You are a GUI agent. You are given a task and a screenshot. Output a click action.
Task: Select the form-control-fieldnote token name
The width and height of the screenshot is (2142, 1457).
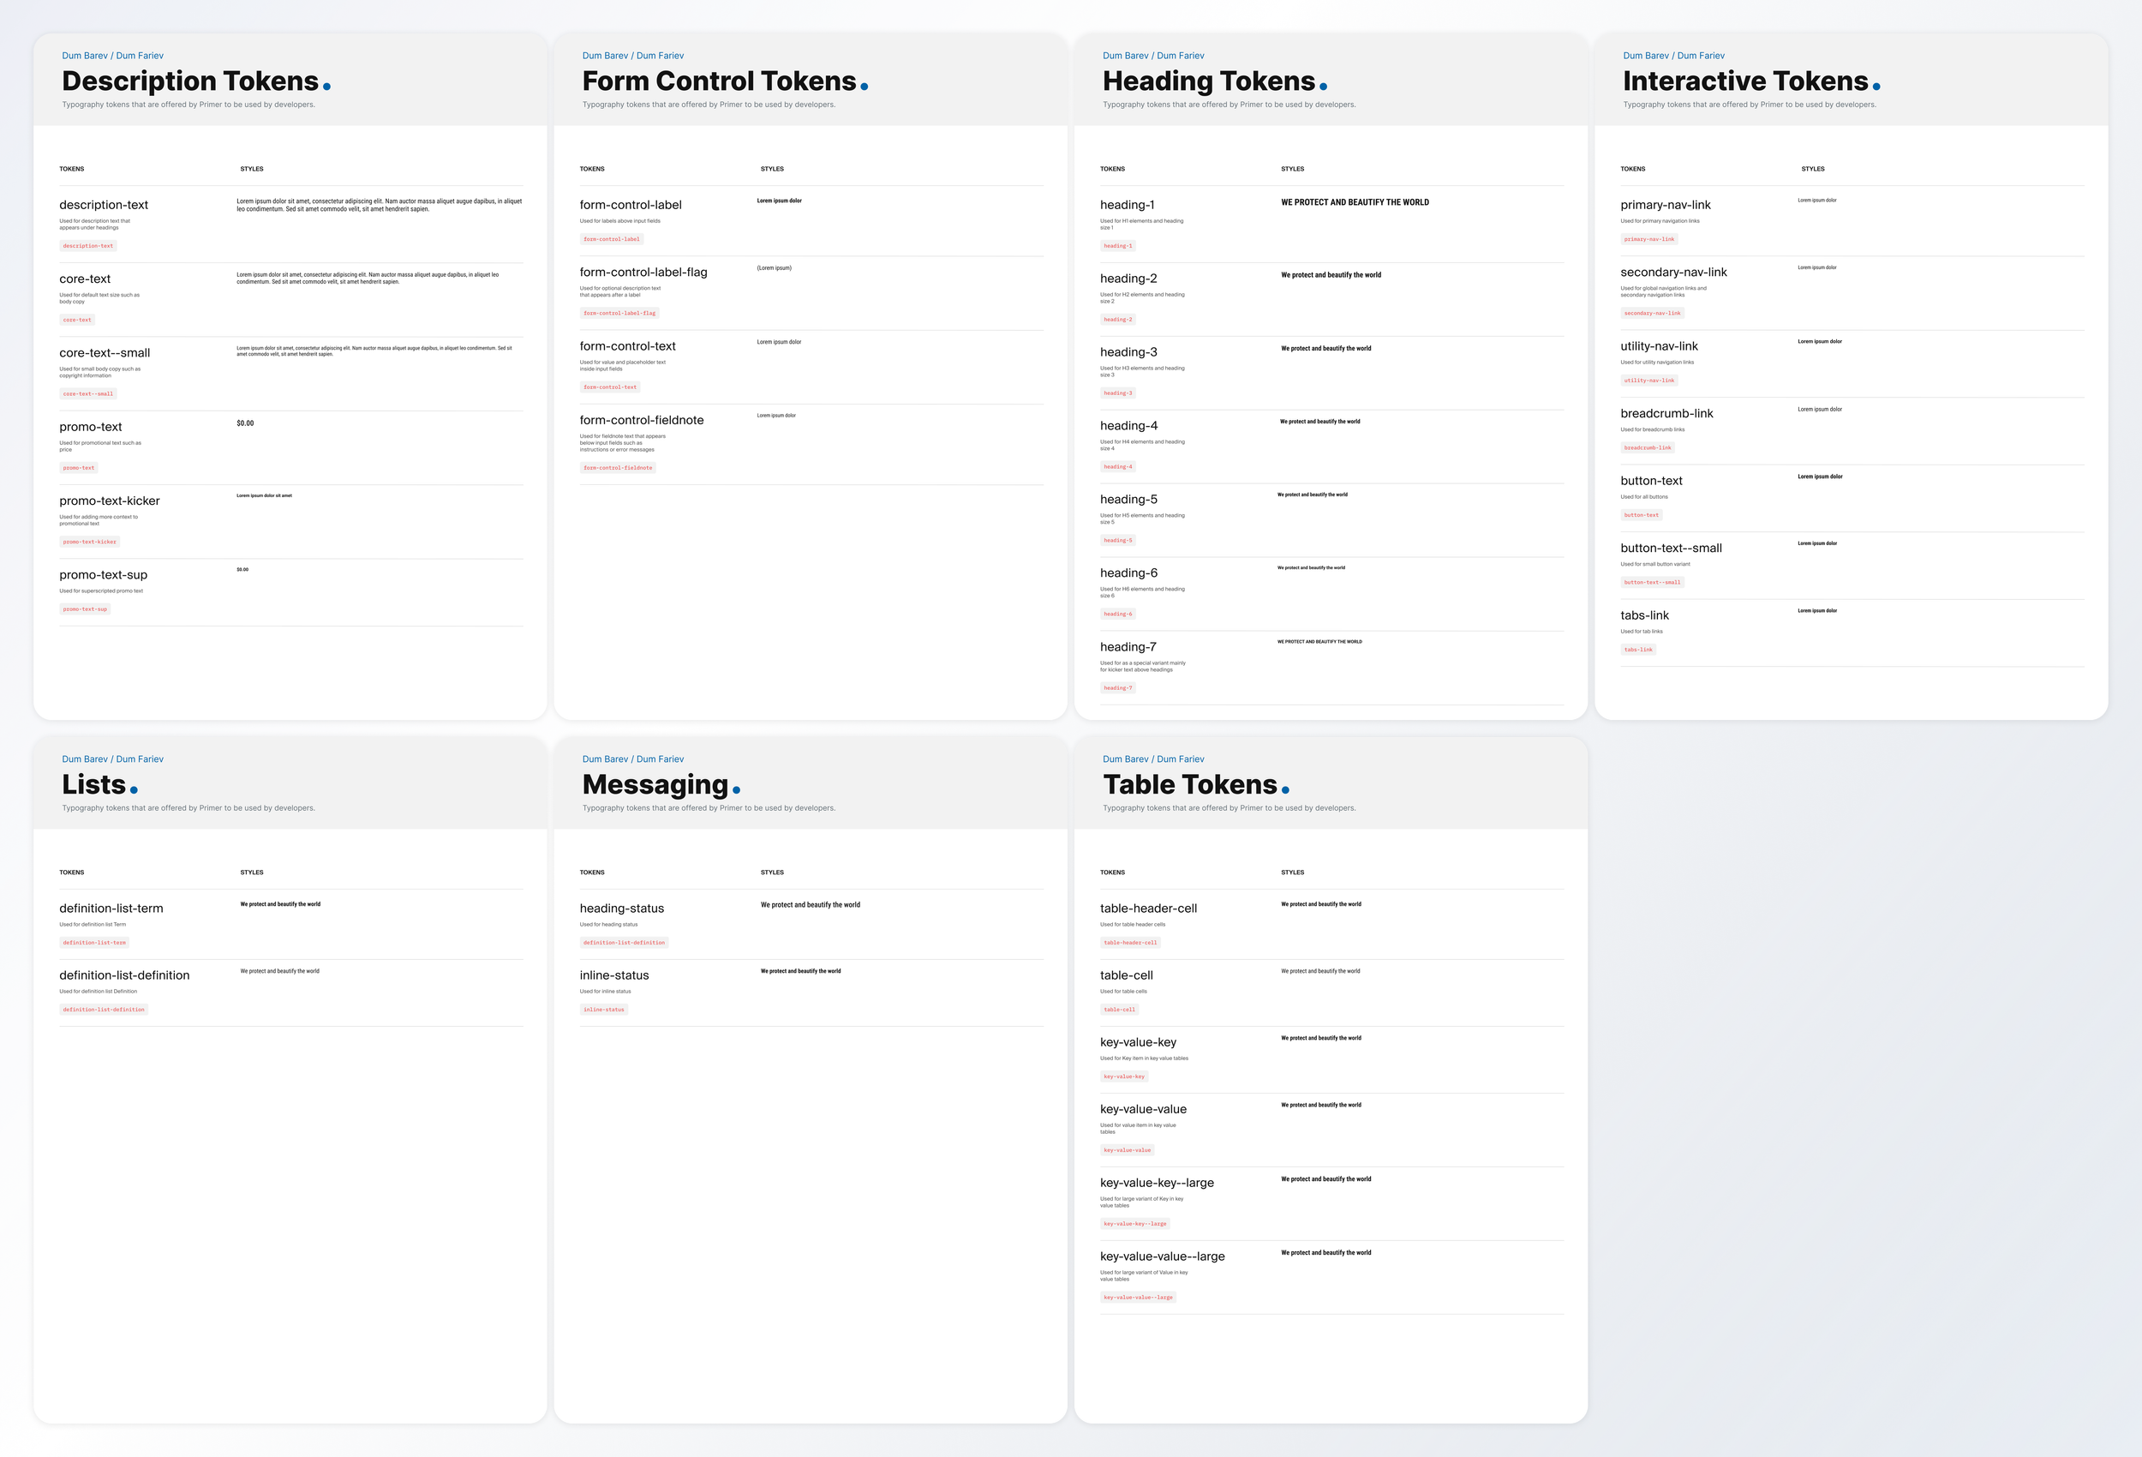click(x=641, y=421)
